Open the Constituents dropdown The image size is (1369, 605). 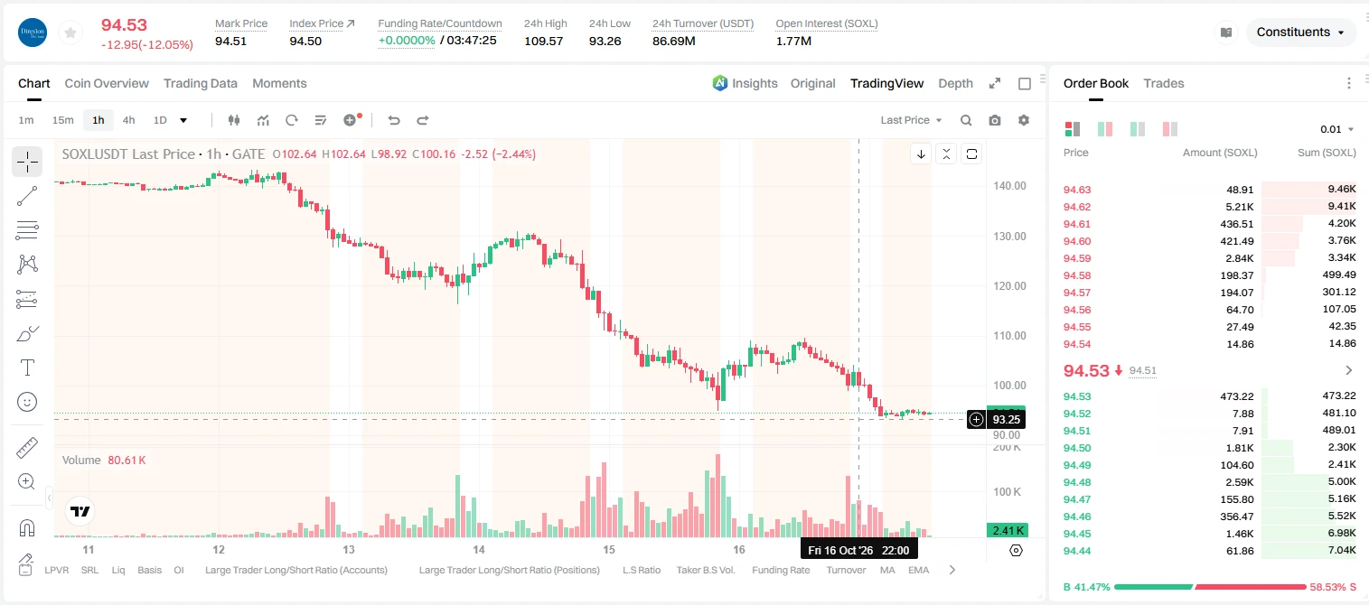point(1301,33)
